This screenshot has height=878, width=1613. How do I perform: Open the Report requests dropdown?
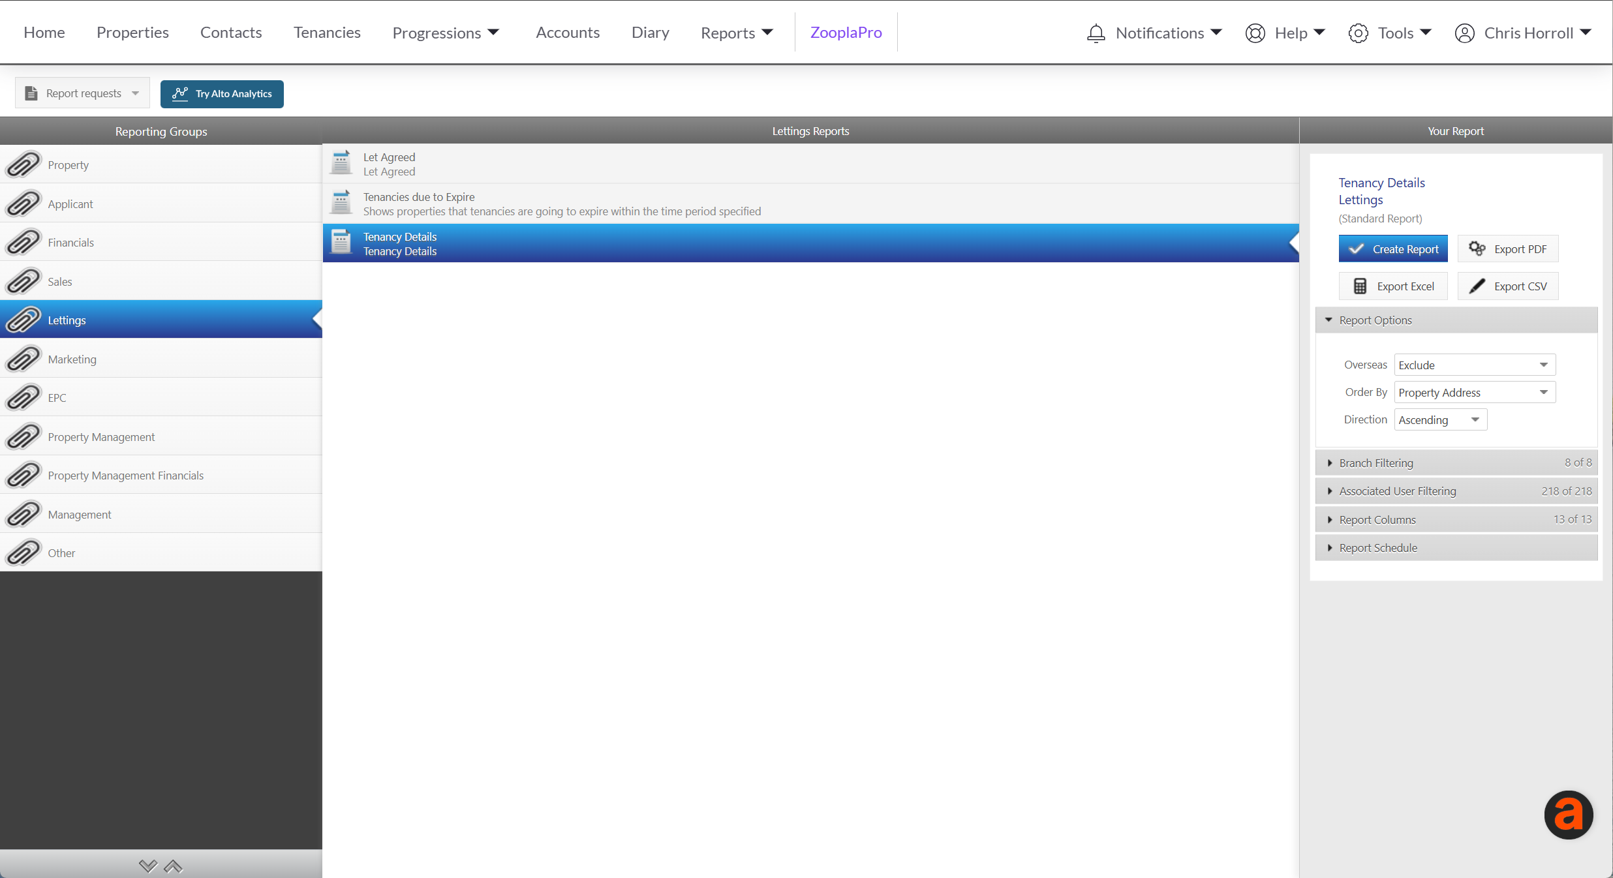point(82,93)
